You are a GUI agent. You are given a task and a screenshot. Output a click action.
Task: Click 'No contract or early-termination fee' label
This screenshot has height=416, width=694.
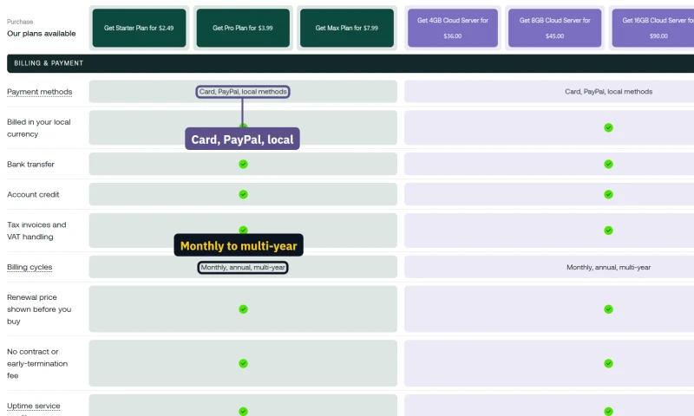click(37, 363)
